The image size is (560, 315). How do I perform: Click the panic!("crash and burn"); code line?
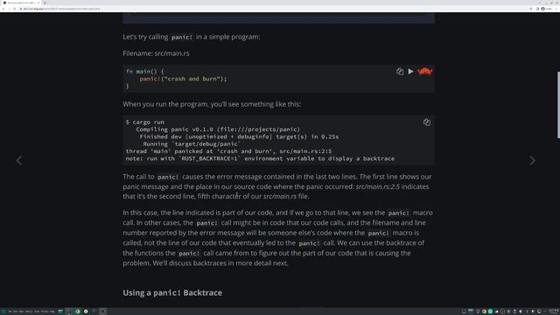[183, 79]
